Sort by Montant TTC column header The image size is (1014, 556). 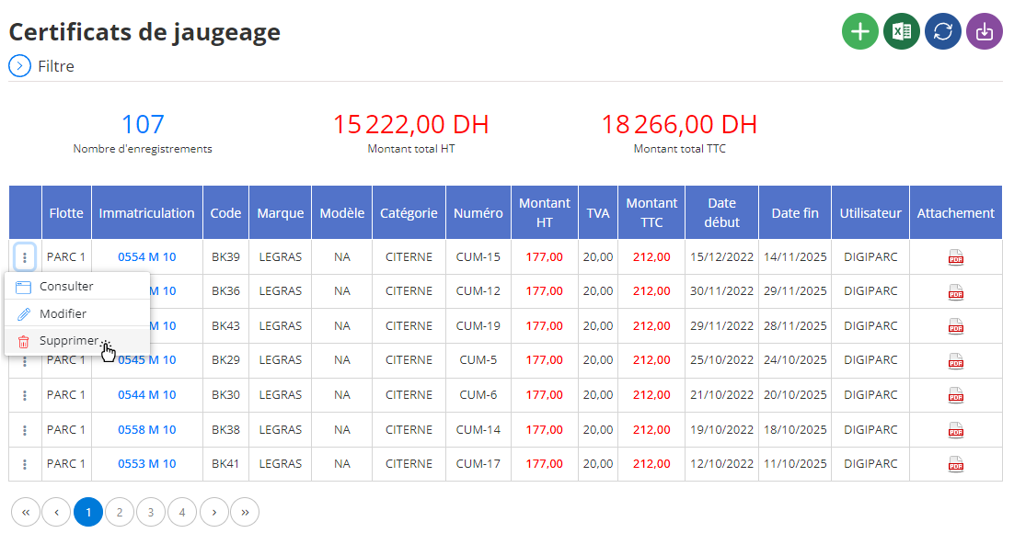coord(651,213)
